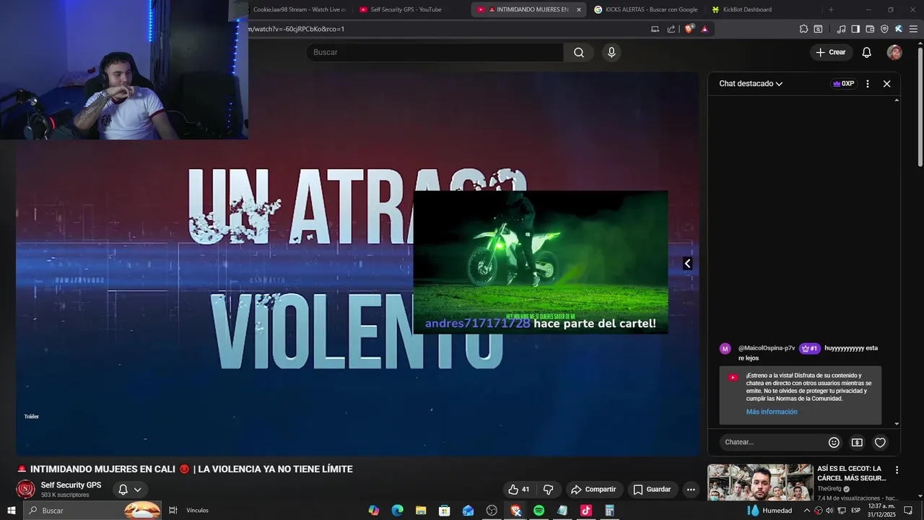
Task: Click the Crear button
Action: 830,52
